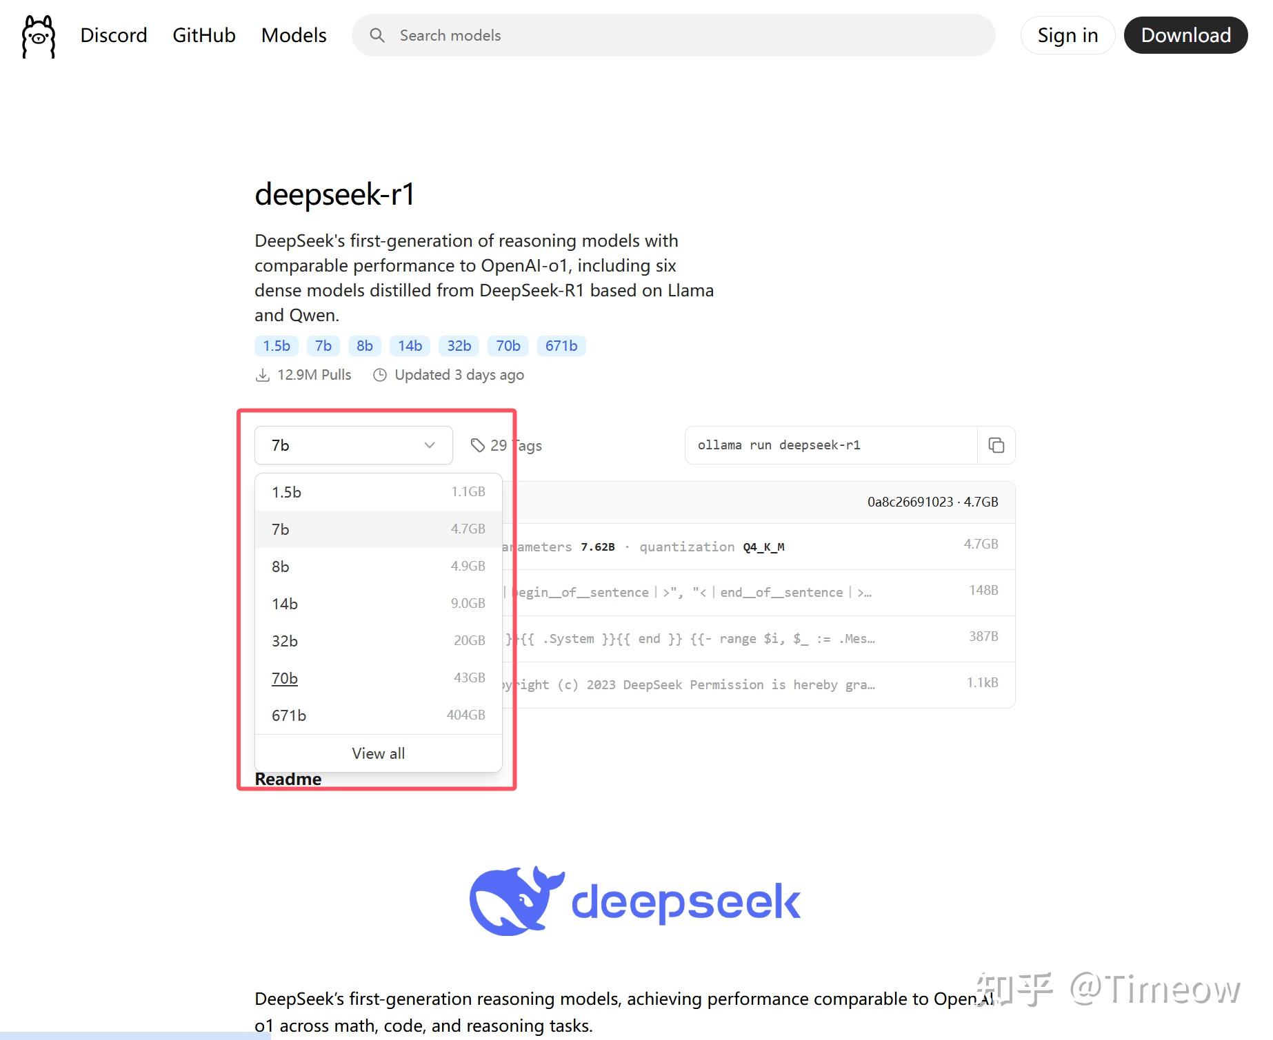Open the 7b size selector
The width and height of the screenshot is (1273, 1040).
[352, 445]
